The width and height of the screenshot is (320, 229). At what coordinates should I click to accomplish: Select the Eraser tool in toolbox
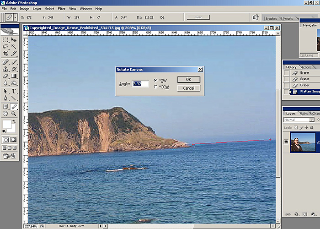coord(5,76)
